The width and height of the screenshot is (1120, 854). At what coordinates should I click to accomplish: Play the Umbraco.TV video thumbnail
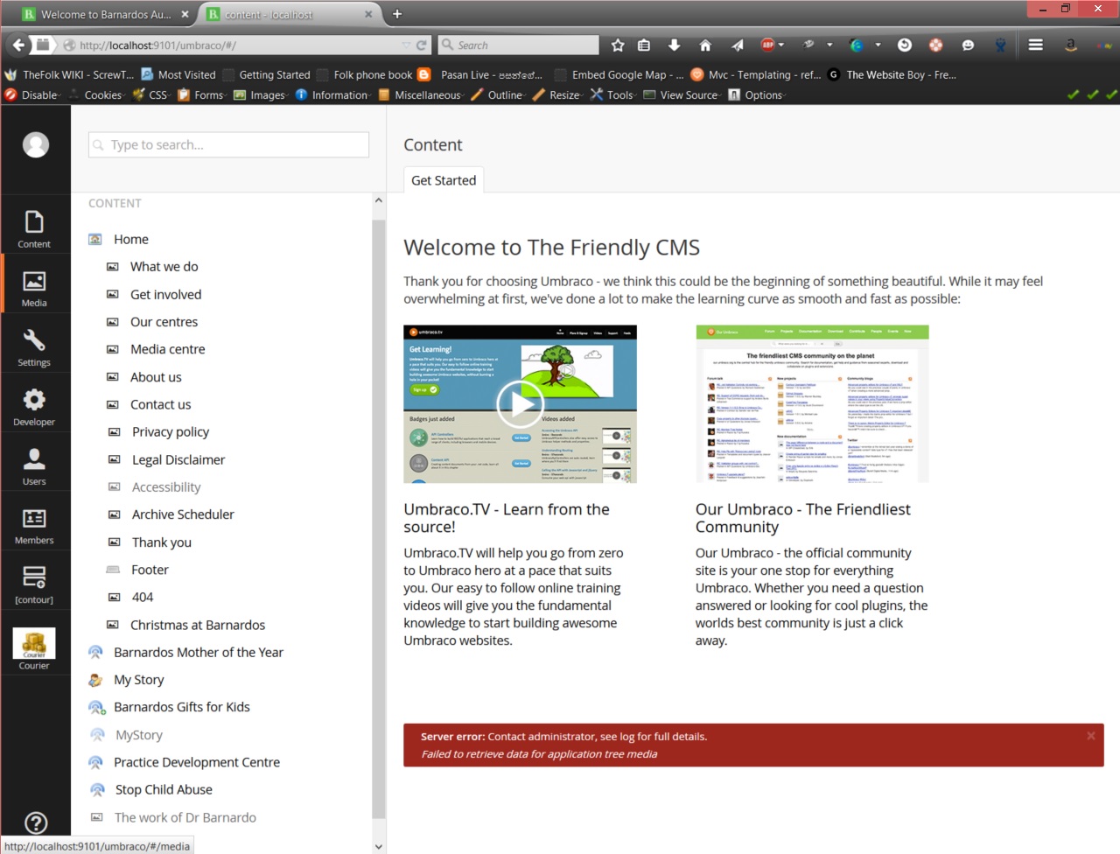pyautogui.click(x=520, y=403)
